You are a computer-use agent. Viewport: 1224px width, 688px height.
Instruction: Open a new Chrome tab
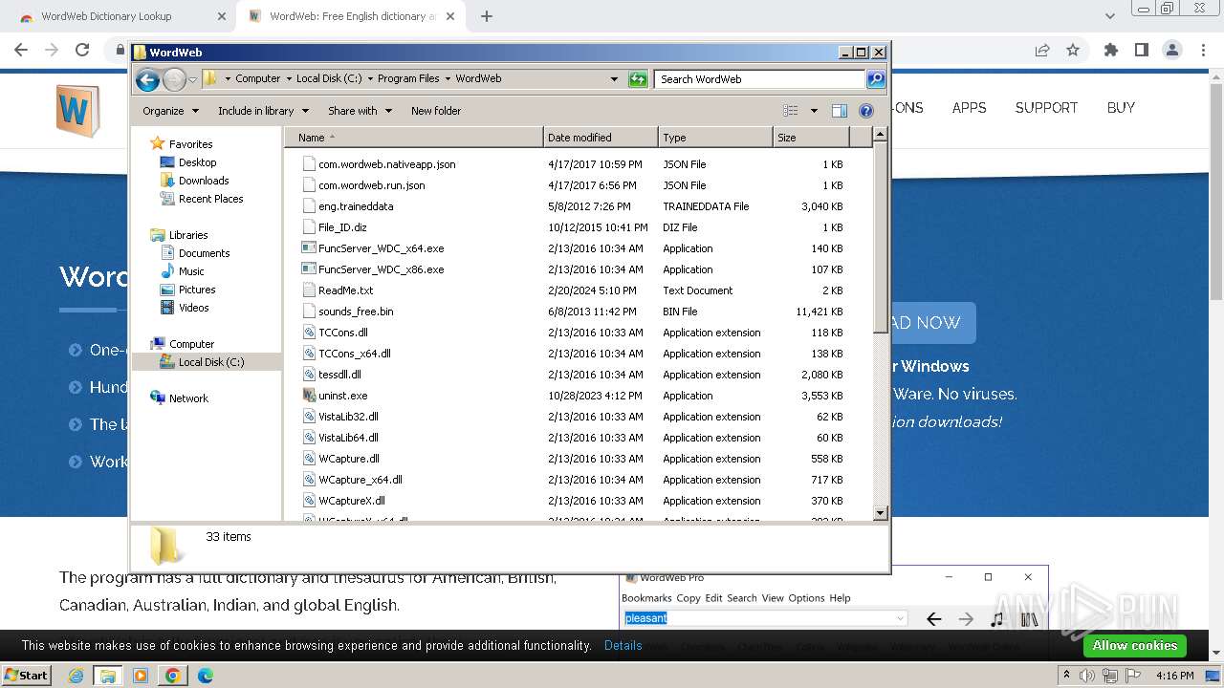[x=487, y=16]
